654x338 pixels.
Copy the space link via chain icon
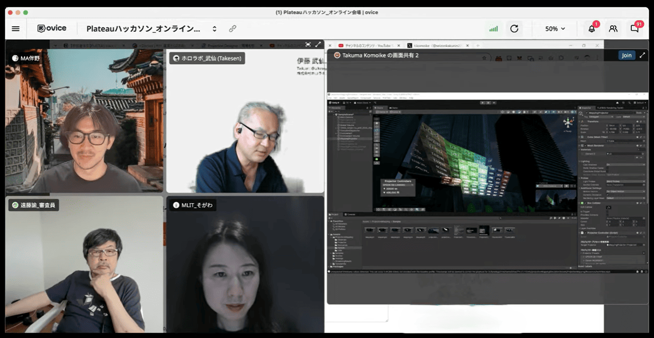[x=232, y=29]
